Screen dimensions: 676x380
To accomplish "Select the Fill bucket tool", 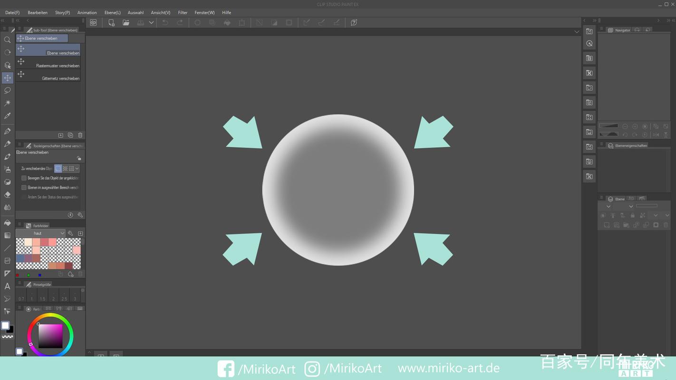I will 7,223.
